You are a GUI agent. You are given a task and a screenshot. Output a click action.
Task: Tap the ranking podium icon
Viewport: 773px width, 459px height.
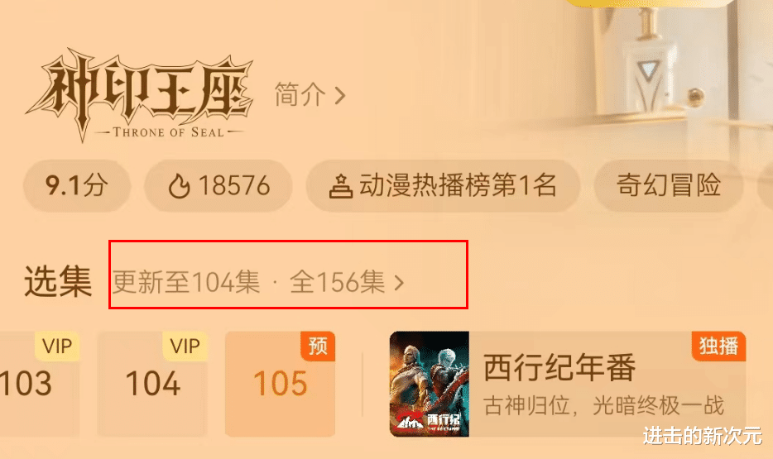tap(341, 187)
